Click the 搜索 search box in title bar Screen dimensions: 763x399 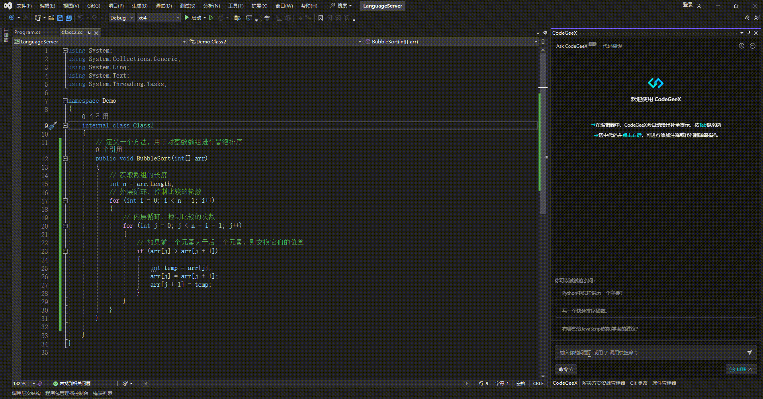tap(342, 6)
